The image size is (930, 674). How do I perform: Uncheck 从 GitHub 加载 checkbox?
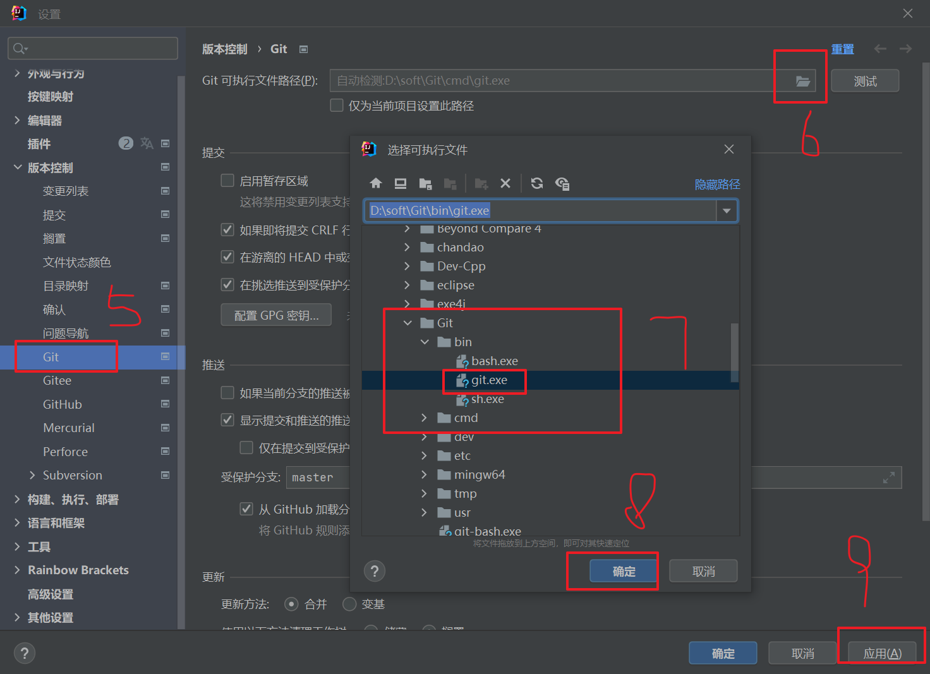click(246, 509)
